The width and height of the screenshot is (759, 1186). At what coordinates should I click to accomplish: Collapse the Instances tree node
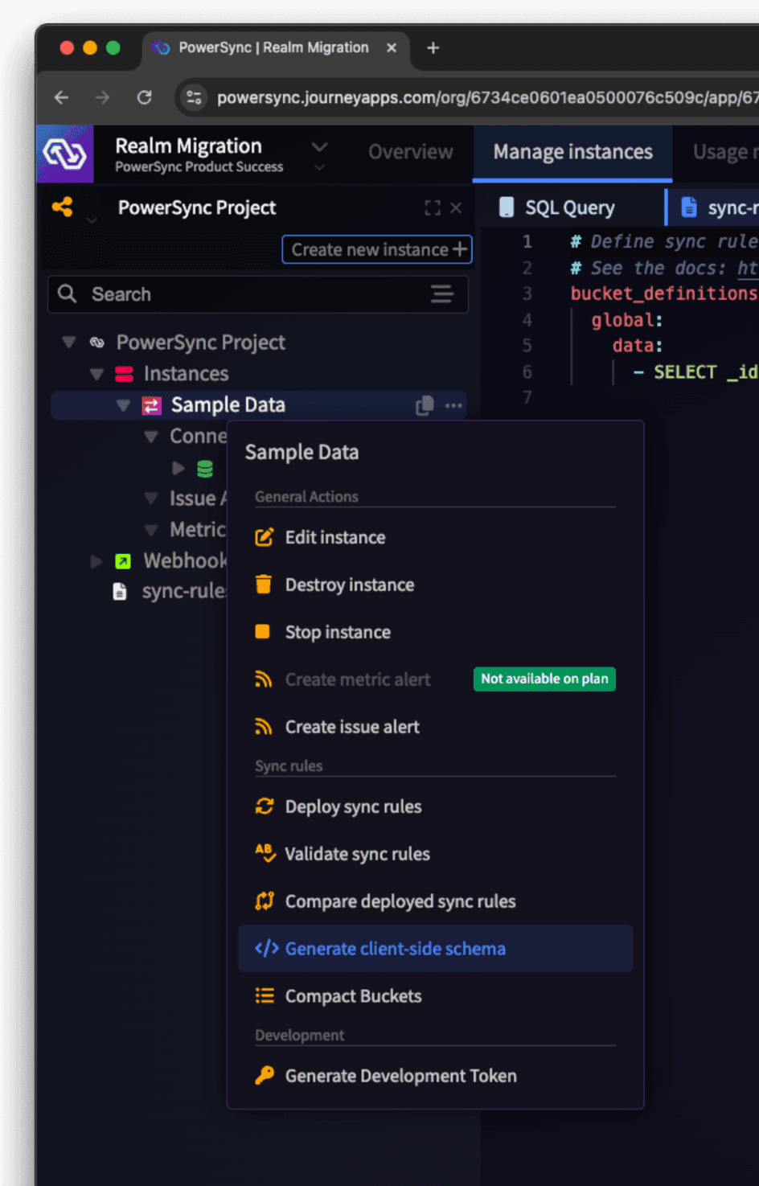pyautogui.click(x=96, y=374)
